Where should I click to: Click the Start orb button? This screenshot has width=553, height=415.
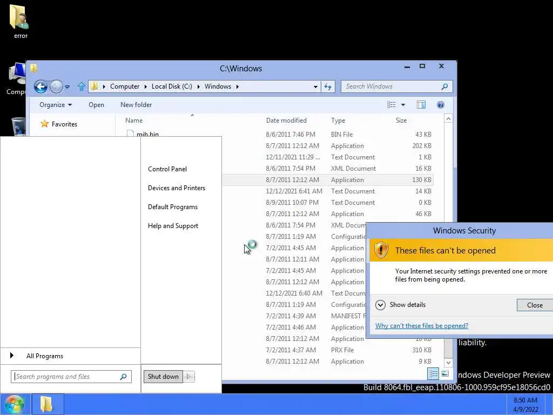[14, 404]
